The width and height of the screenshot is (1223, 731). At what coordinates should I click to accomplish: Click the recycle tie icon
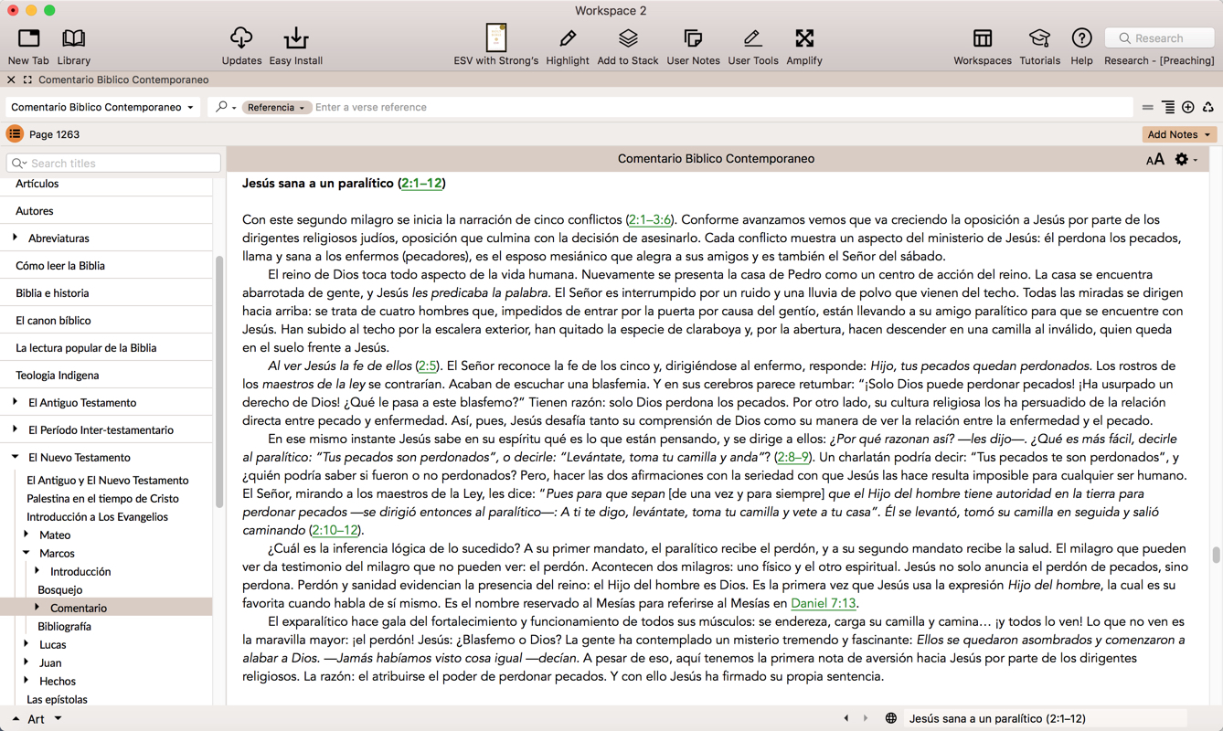tap(1208, 108)
